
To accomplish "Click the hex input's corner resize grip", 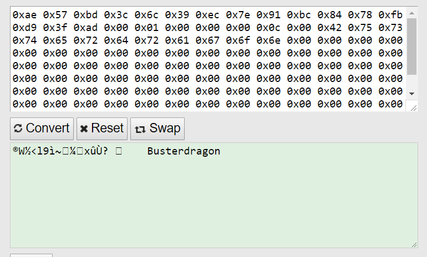I will click(413, 108).
